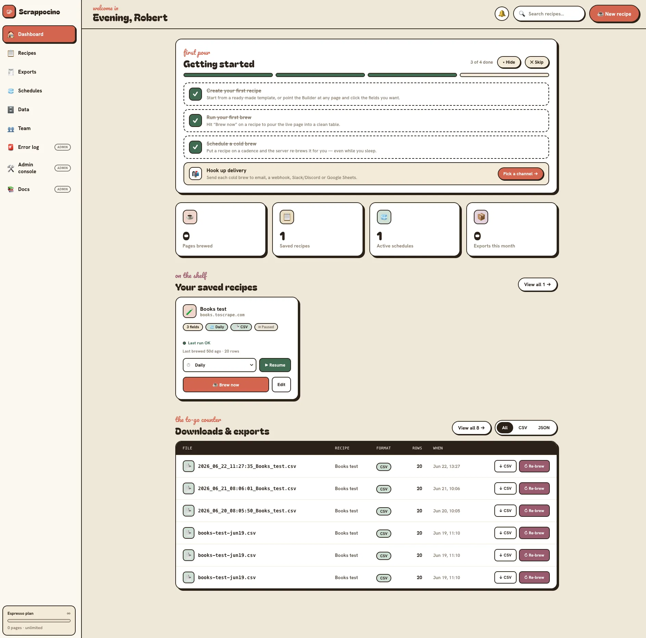Toggle the Run your first brew checkbox
646x638 pixels.
[x=195, y=120]
